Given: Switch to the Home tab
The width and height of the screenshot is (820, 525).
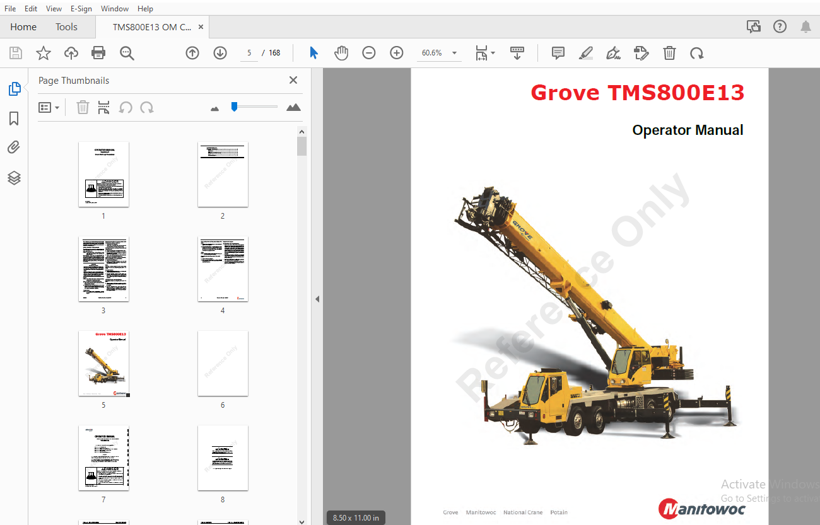Looking at the screenshot, I should point(23,26).
